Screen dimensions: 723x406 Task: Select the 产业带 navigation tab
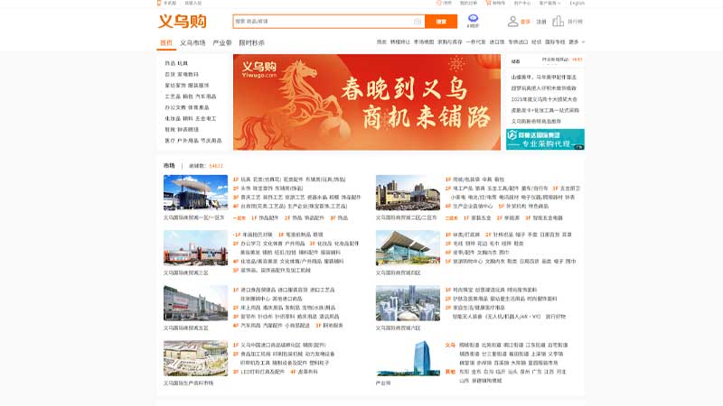(222, 42)
